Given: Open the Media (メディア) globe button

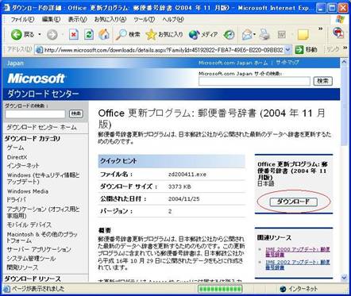Looking at the screenshot, I should (x=203, y=34).
